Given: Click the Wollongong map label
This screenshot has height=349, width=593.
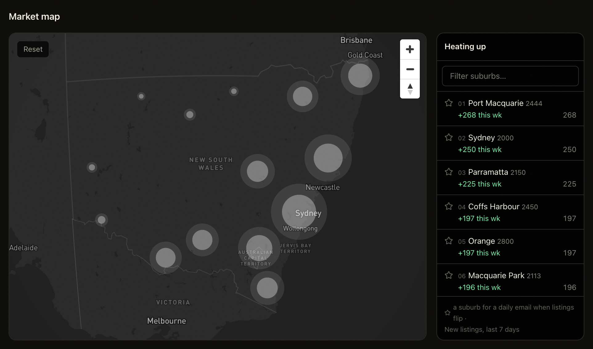Looking at the screenshot, I should 300,228.
